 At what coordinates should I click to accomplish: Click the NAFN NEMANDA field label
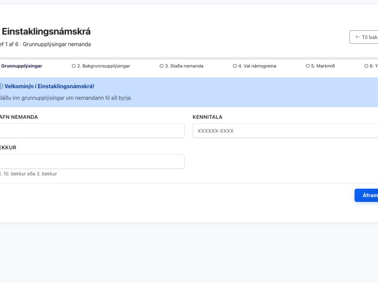(x=19, y=117)
